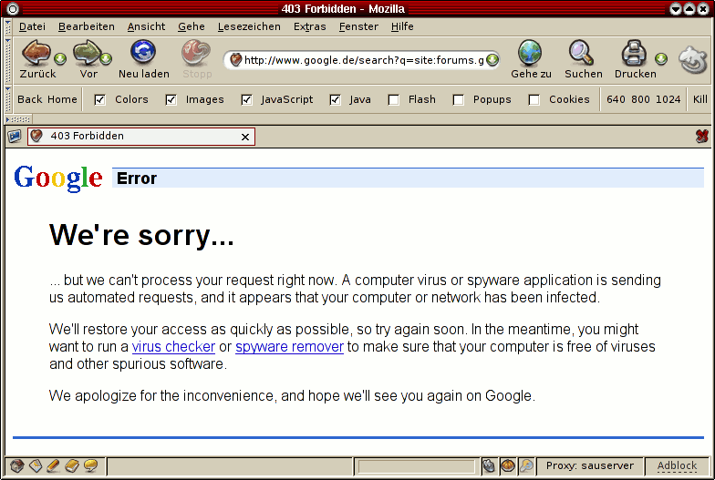This screenshot has height=480, width=715.
Task: Open the back history dropdown next to Zurück
Action: click(x=60, y=58)
